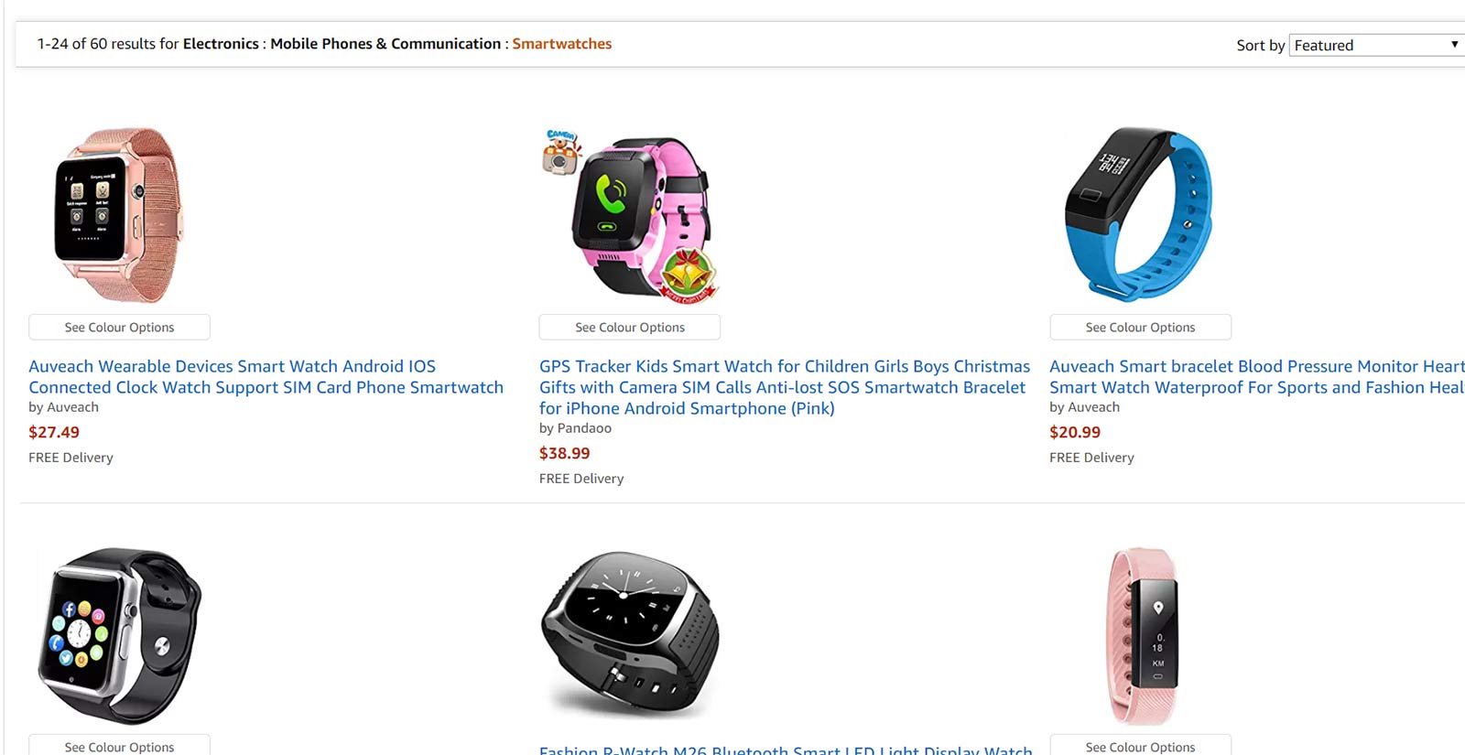Open pink fitness band product image

[x=1140, y=636]
